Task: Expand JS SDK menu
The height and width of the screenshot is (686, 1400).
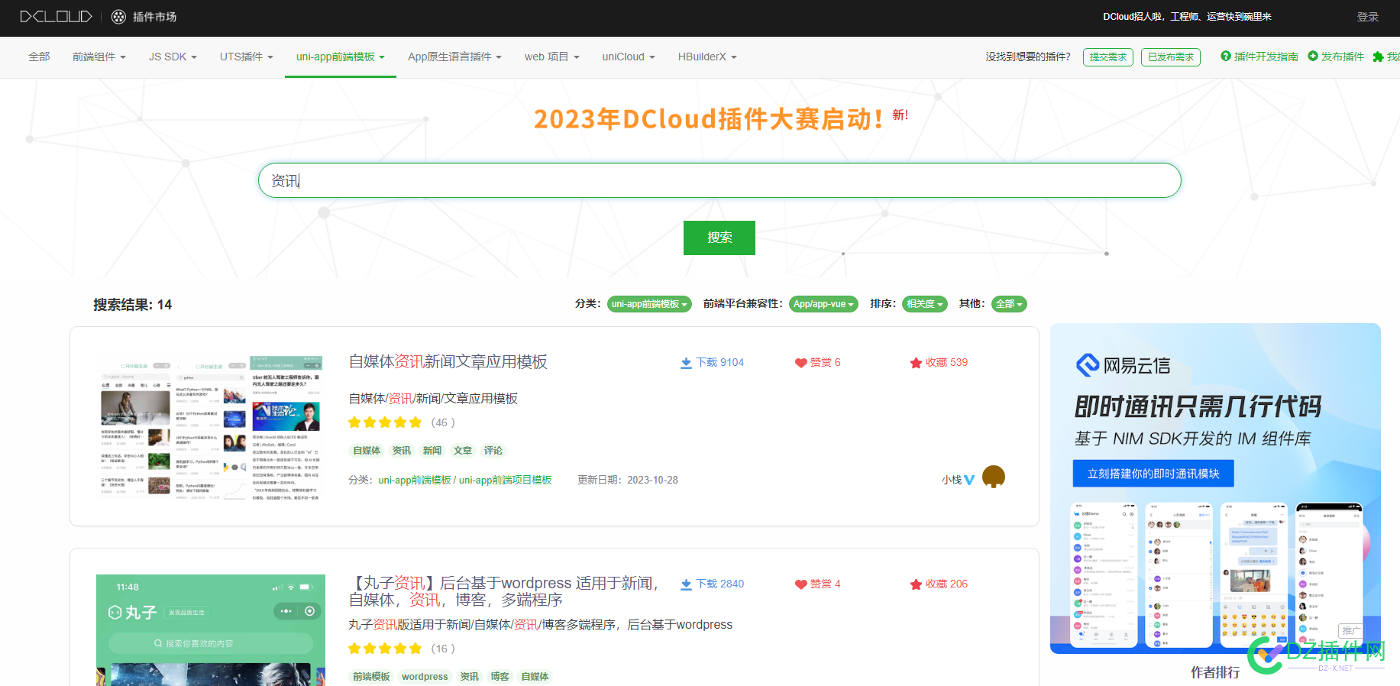Action: [173, 57]
